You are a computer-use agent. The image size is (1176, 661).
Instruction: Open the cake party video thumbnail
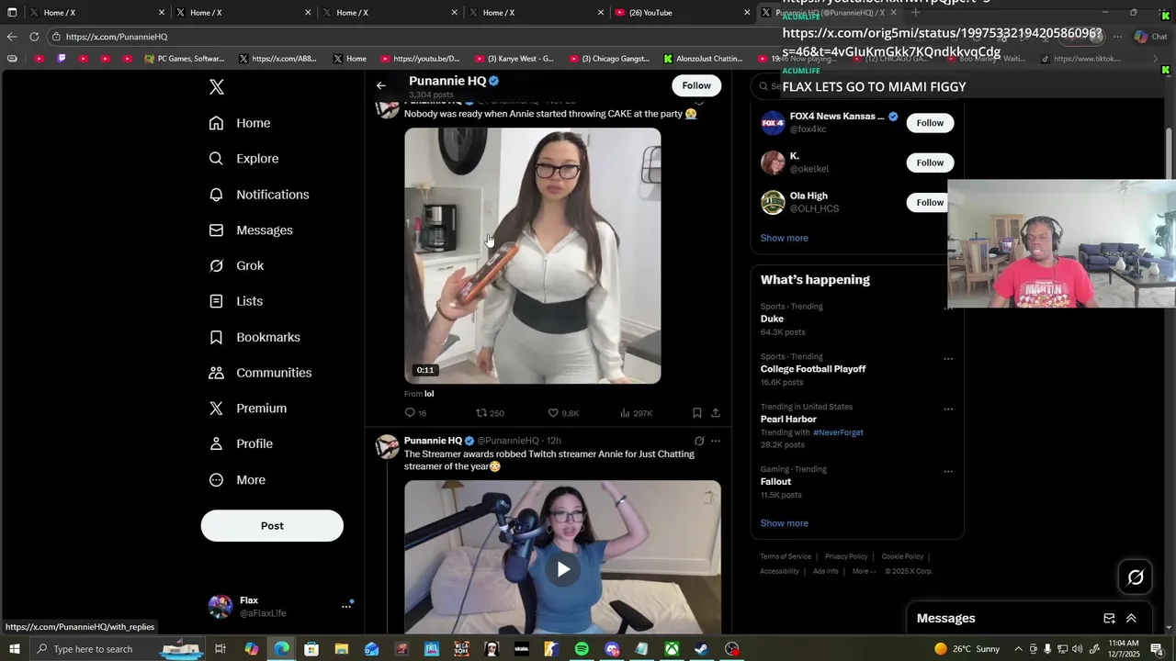pos(533,255)
